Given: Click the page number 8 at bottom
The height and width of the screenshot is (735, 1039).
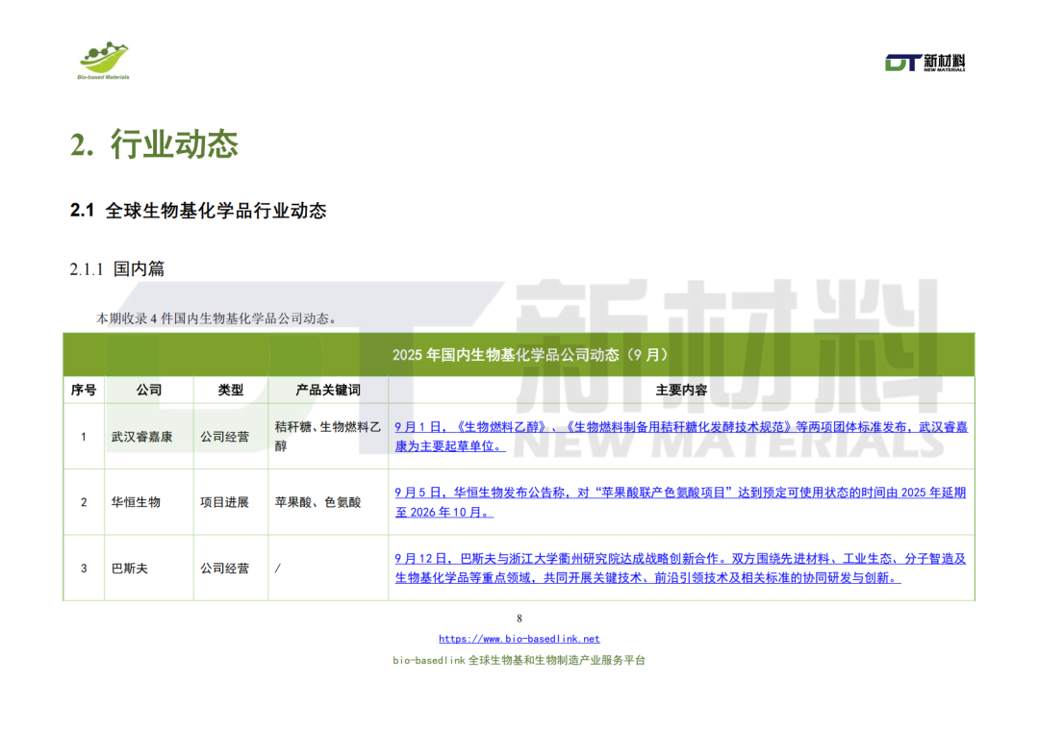Looking at the screenshot, I should coord(519,619).
